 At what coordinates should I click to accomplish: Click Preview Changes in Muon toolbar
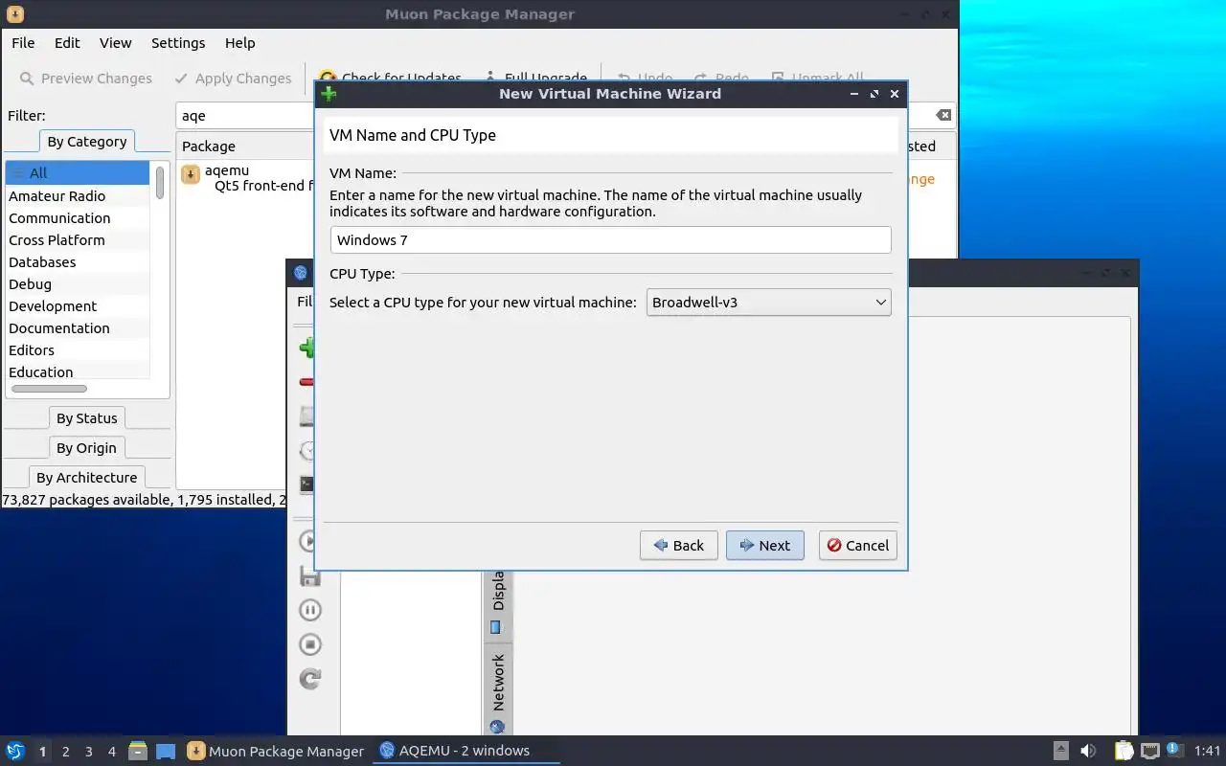85,79
